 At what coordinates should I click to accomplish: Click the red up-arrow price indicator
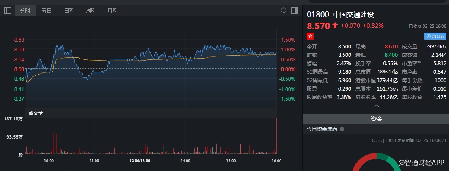pos(335,26)
